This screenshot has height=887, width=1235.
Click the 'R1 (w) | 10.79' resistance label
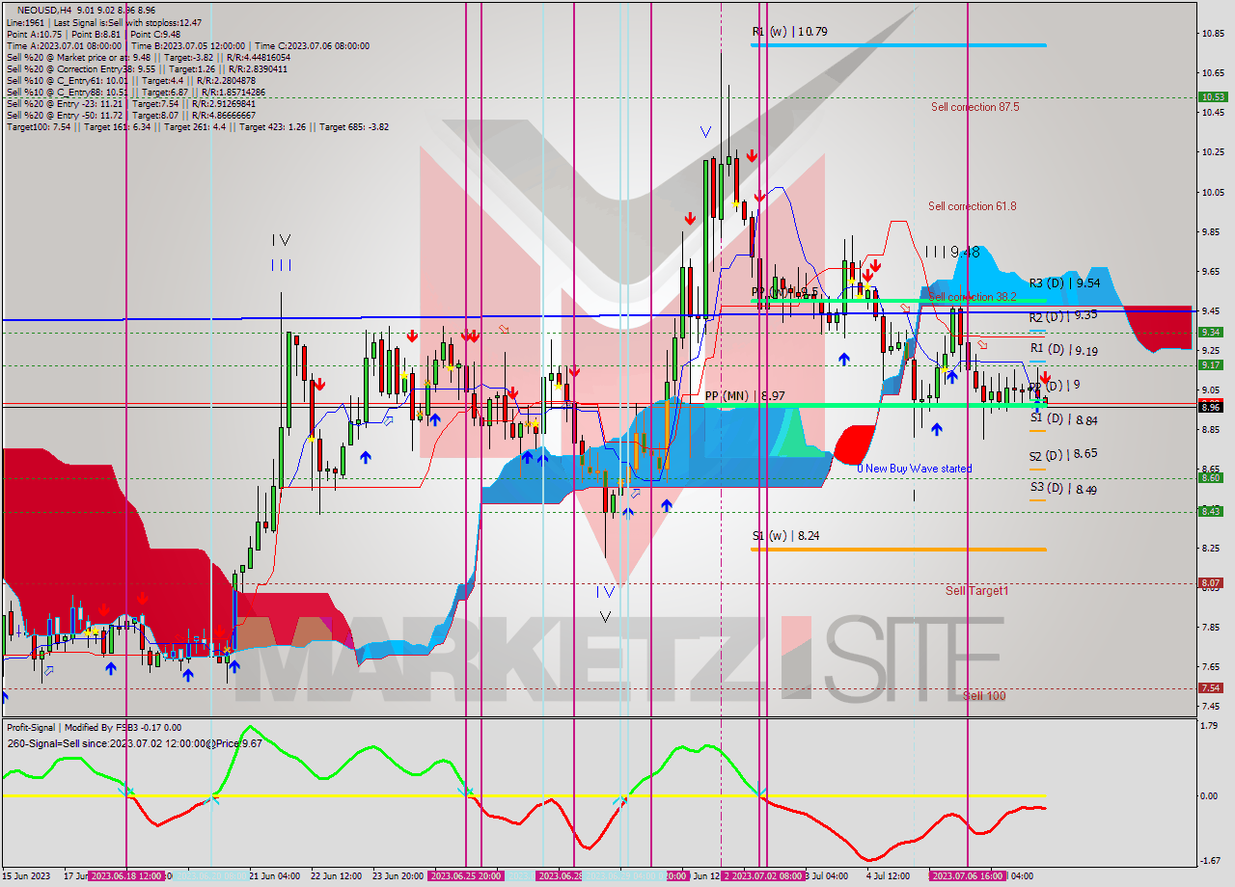point(789,32)
